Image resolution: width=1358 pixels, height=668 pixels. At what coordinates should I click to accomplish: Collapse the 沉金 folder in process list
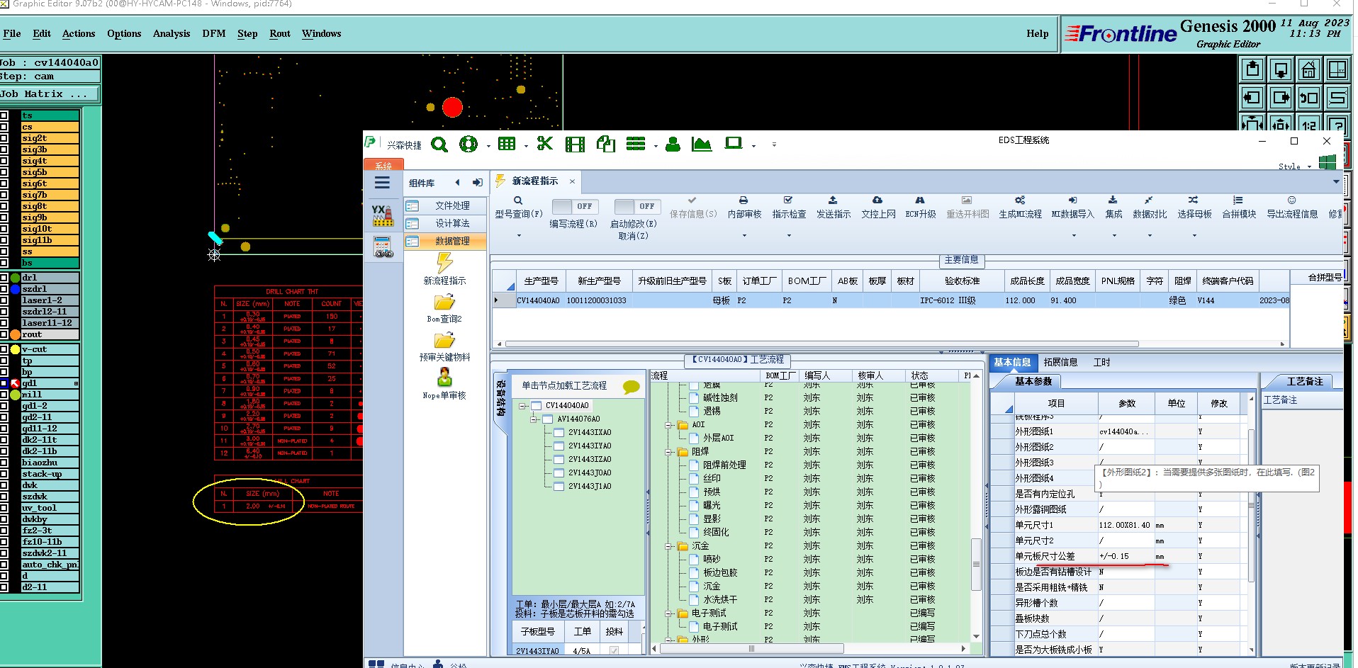tap(668, 546)
